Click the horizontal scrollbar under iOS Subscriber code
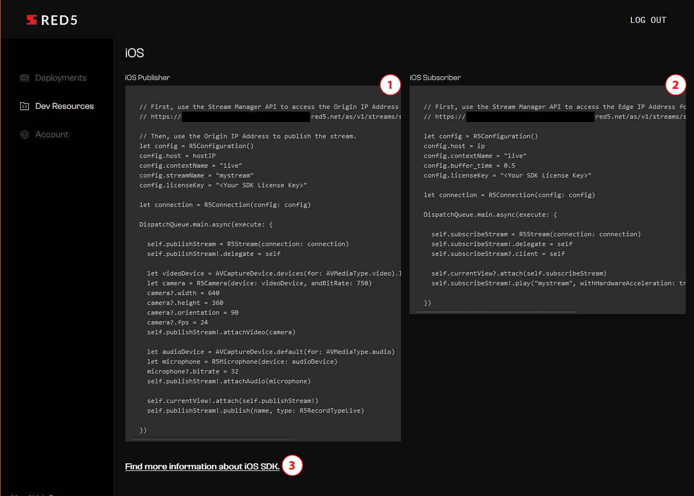 click(496, 312)
